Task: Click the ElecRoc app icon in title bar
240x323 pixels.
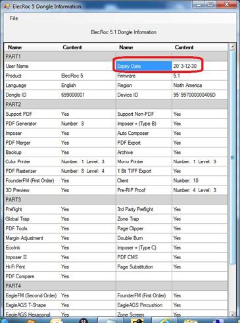Action: click(7, 6)
